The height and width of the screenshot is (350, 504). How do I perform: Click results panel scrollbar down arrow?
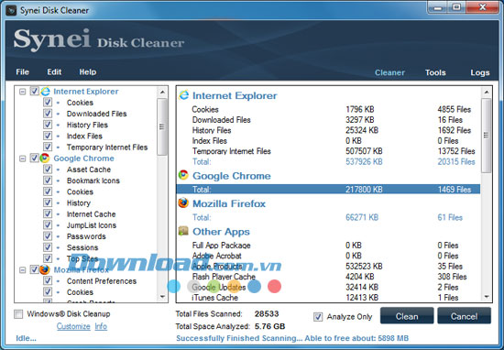pyautogui.click(x=487, y=297)
